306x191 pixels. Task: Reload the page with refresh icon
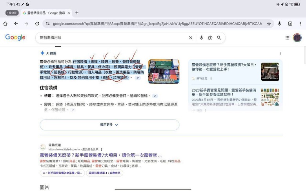coord(37,23)
